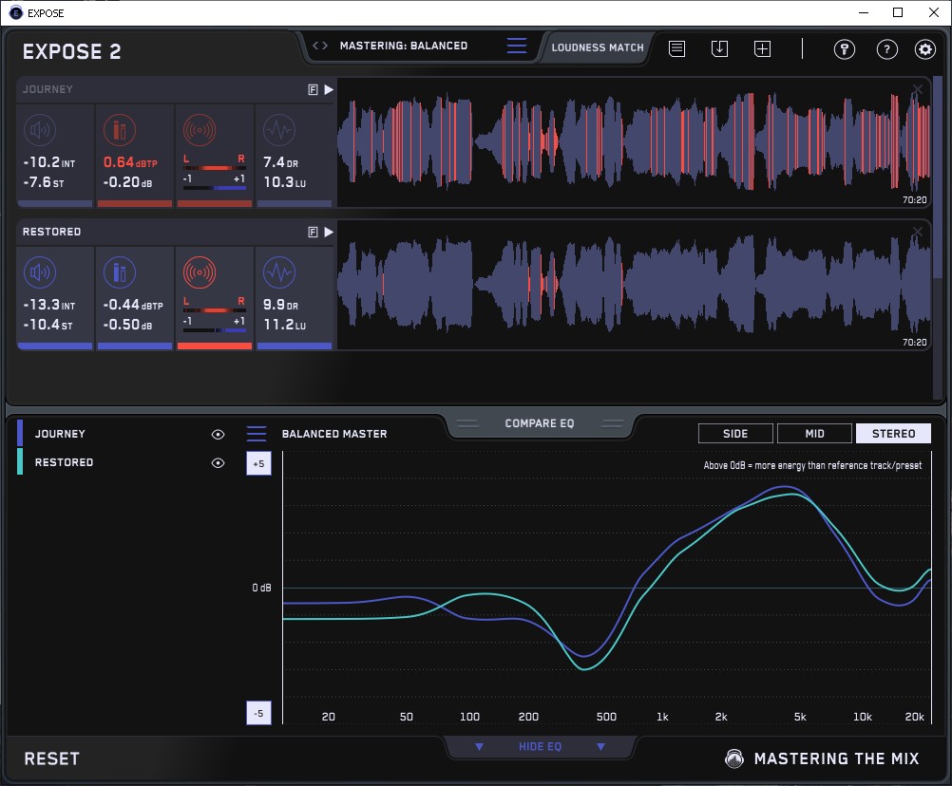The height and width of the screenshot is (786, 952).
Task: Open the preset menu hamburger icon
Action: [x=517, y=46]
